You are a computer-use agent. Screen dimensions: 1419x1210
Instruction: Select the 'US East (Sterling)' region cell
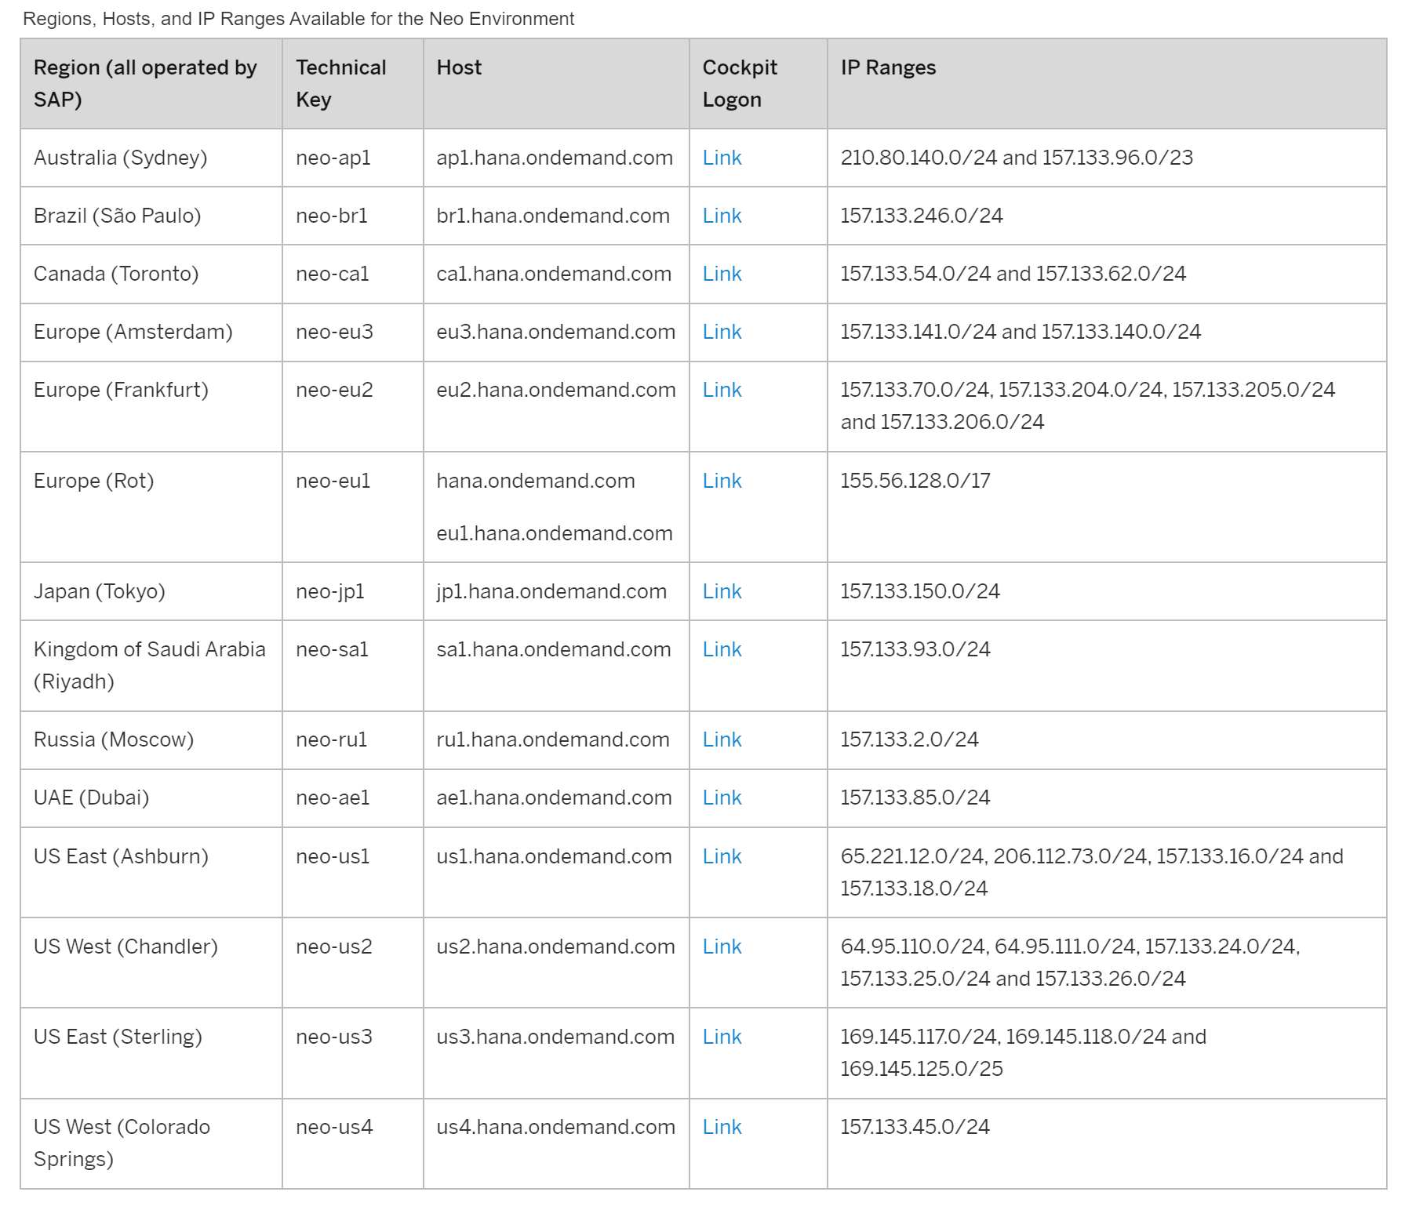(151, 1052)
